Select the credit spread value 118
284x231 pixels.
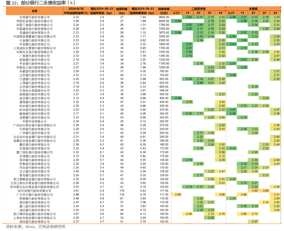(122, 195)
